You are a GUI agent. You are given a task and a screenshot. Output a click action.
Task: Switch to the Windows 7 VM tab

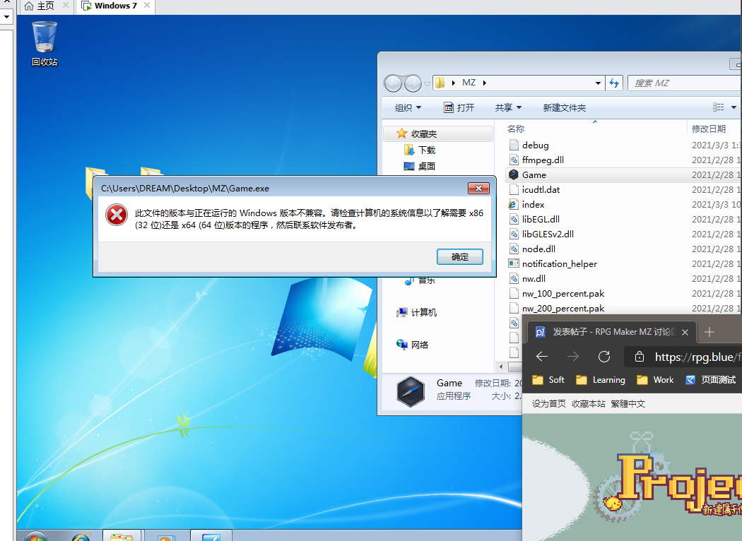click(115, 6)
